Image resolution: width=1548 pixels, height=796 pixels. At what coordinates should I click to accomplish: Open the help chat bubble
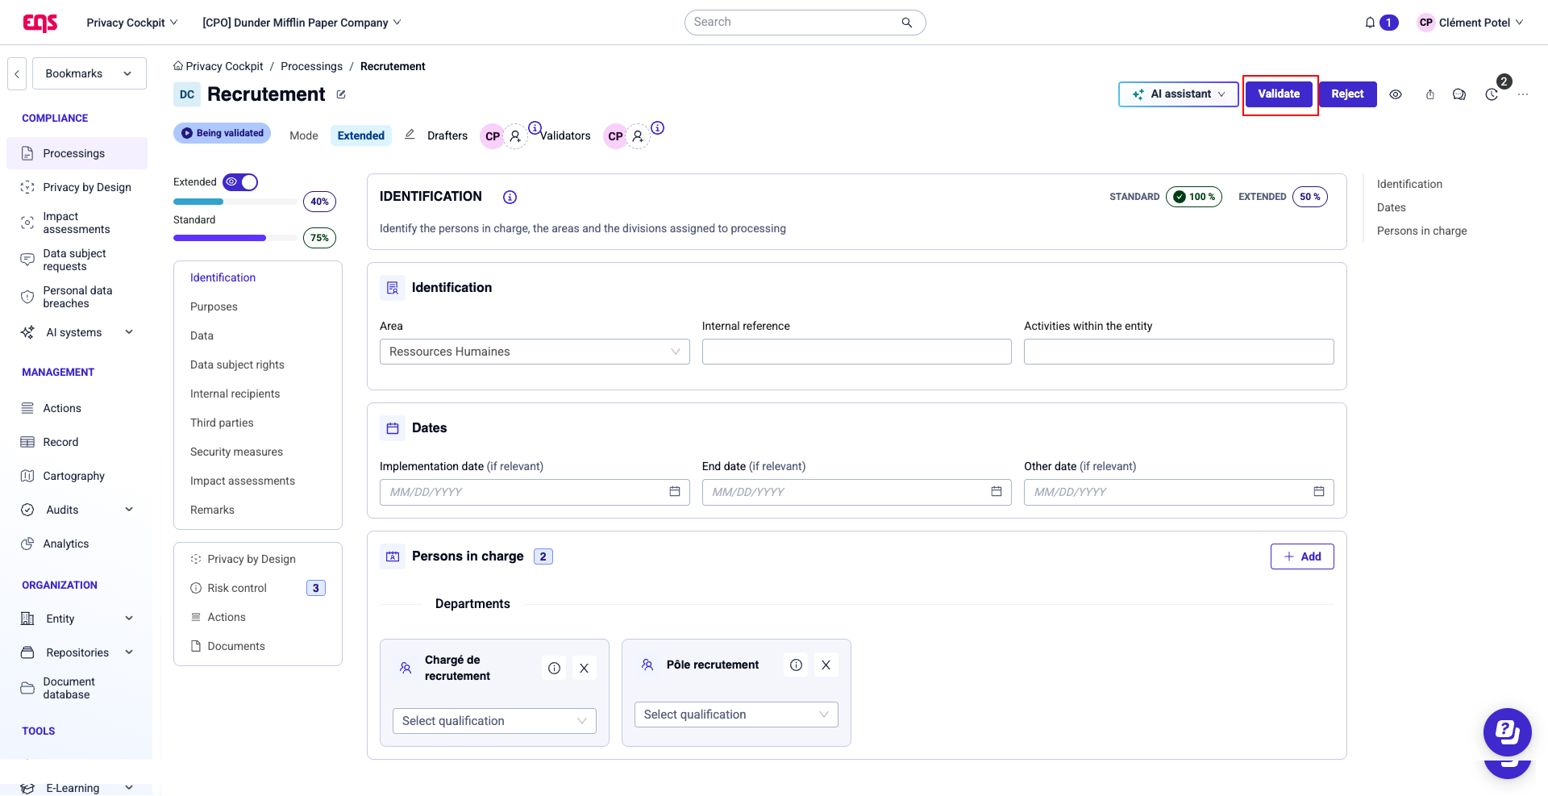1507,731
